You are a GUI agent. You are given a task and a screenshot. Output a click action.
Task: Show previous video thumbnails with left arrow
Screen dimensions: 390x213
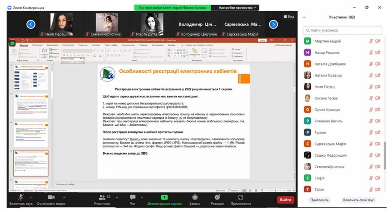pos(31,24)
